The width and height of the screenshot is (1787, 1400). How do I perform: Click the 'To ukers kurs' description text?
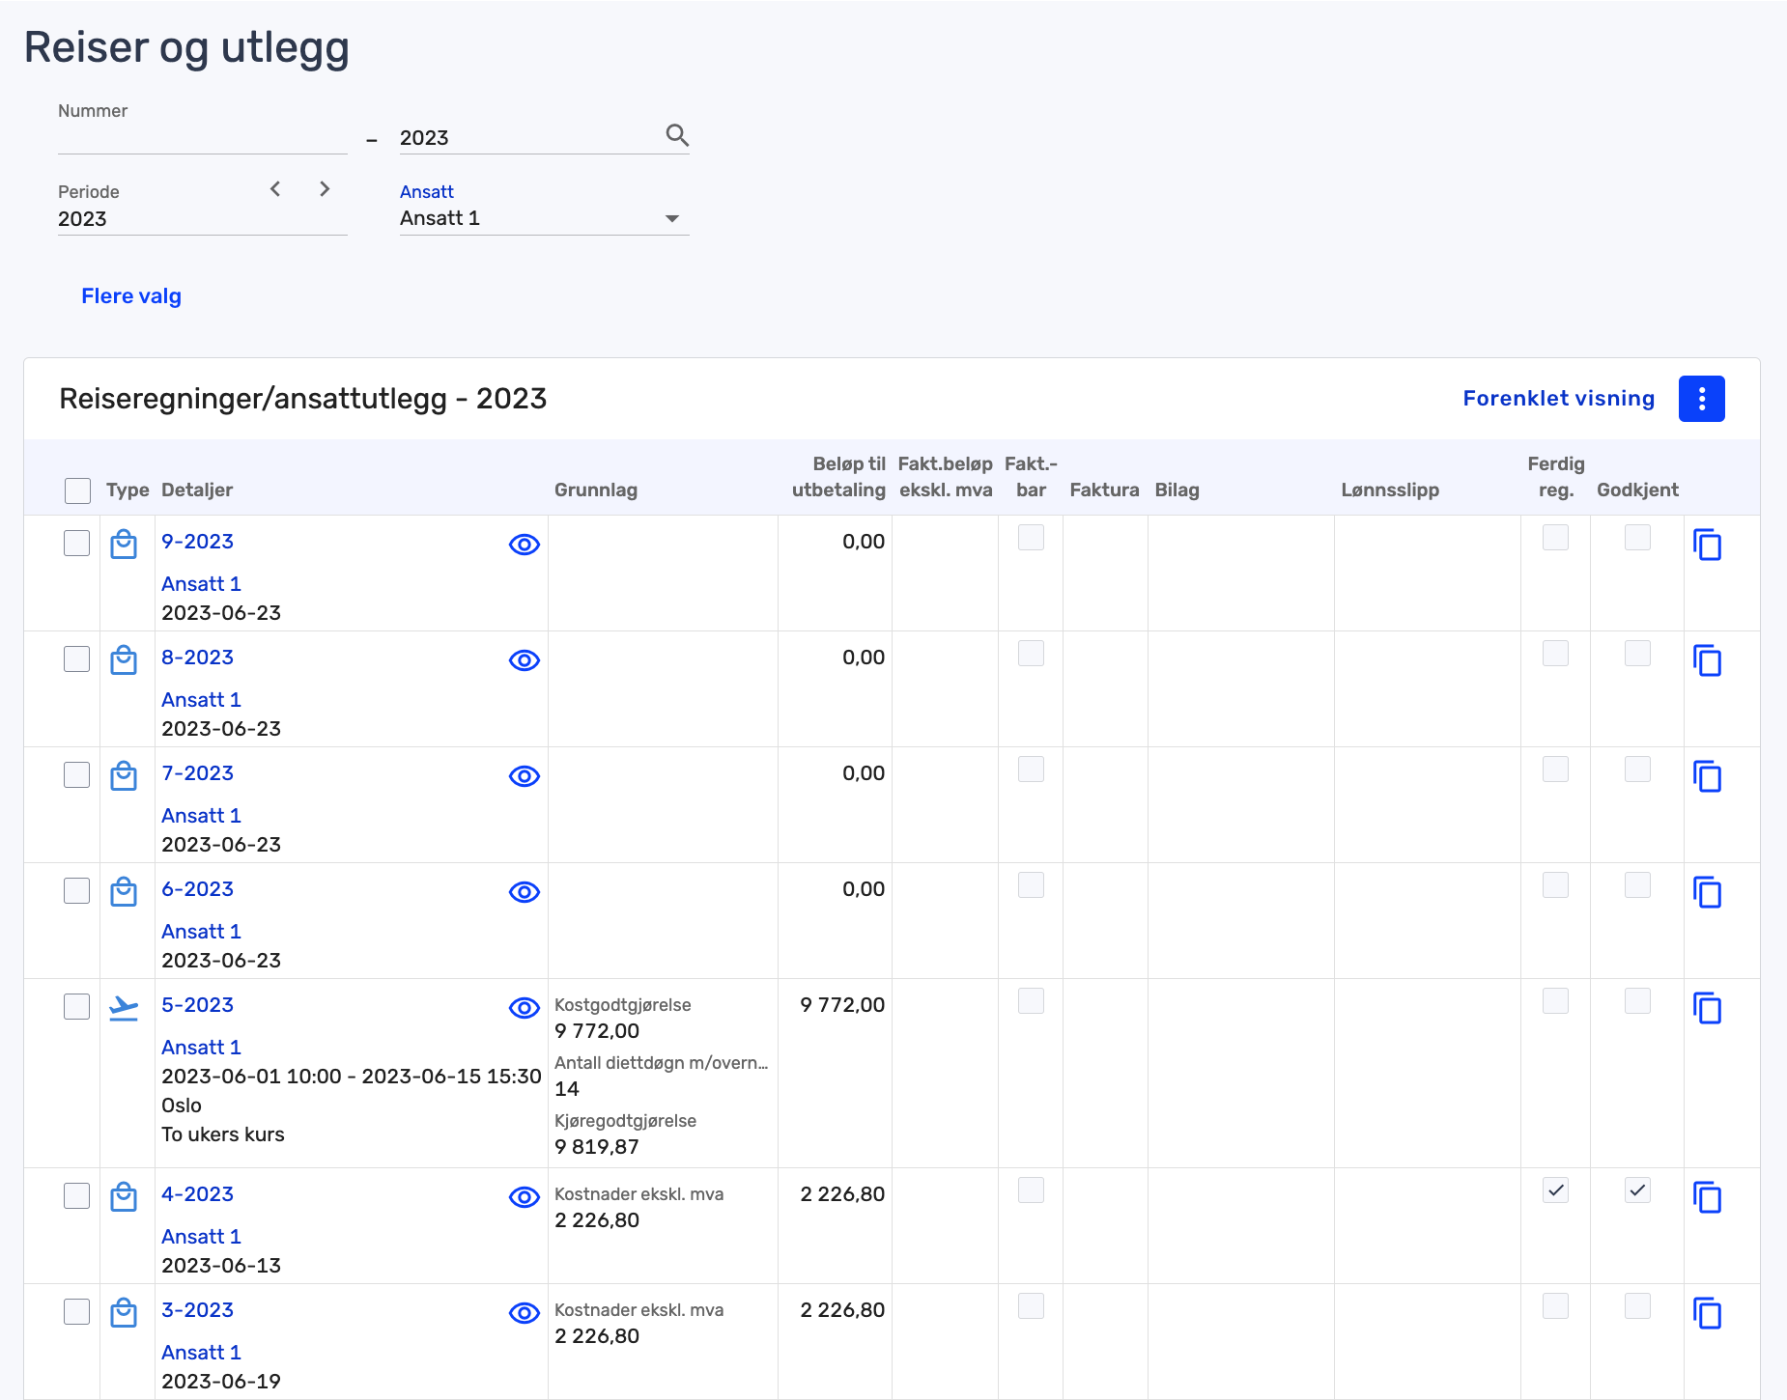(223, 1134)
